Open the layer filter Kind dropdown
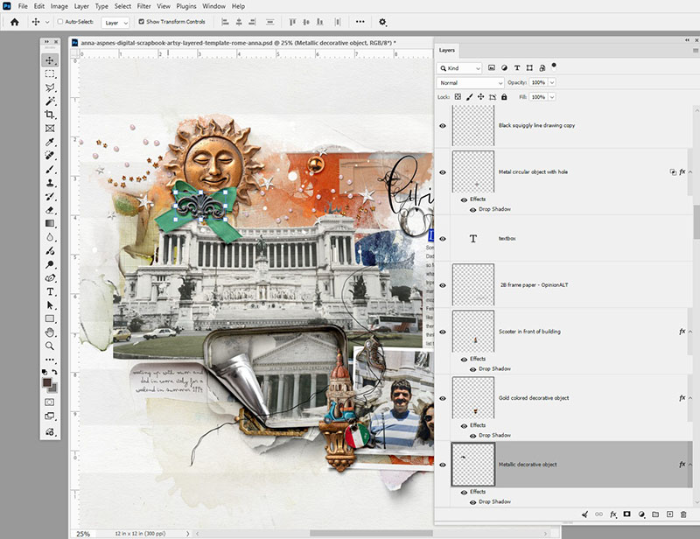The image size is (700, 539). point(459,68)
